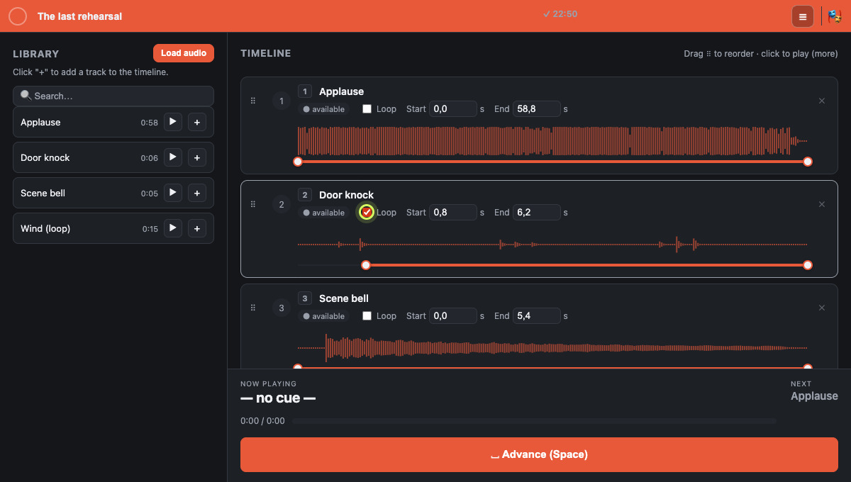Select cue number 2 circle badge
851x482 pixels.
click(282, 205)
